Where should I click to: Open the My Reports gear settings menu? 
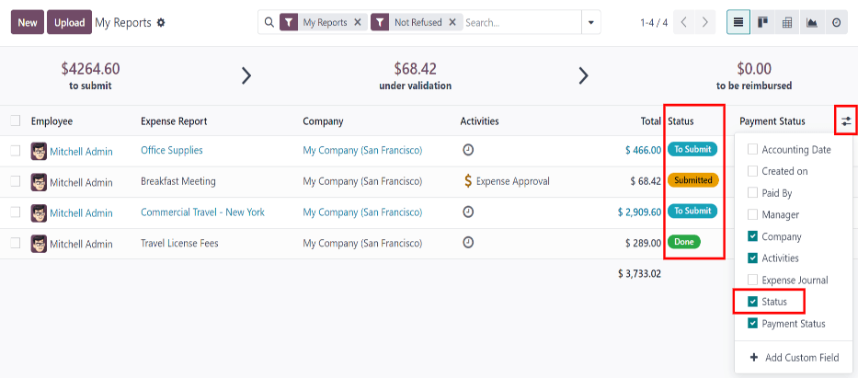coord(162,22)
